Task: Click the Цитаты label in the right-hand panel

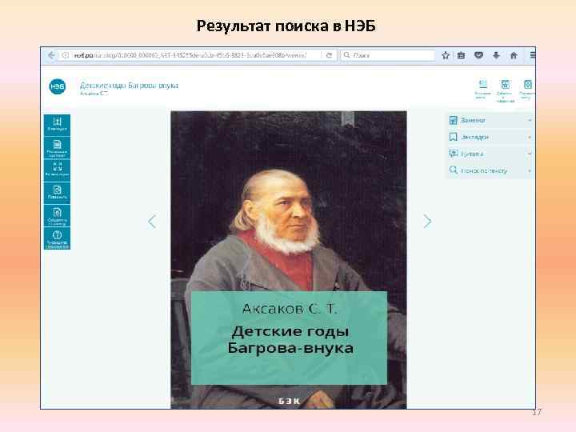Action: [x=472, y=154]
